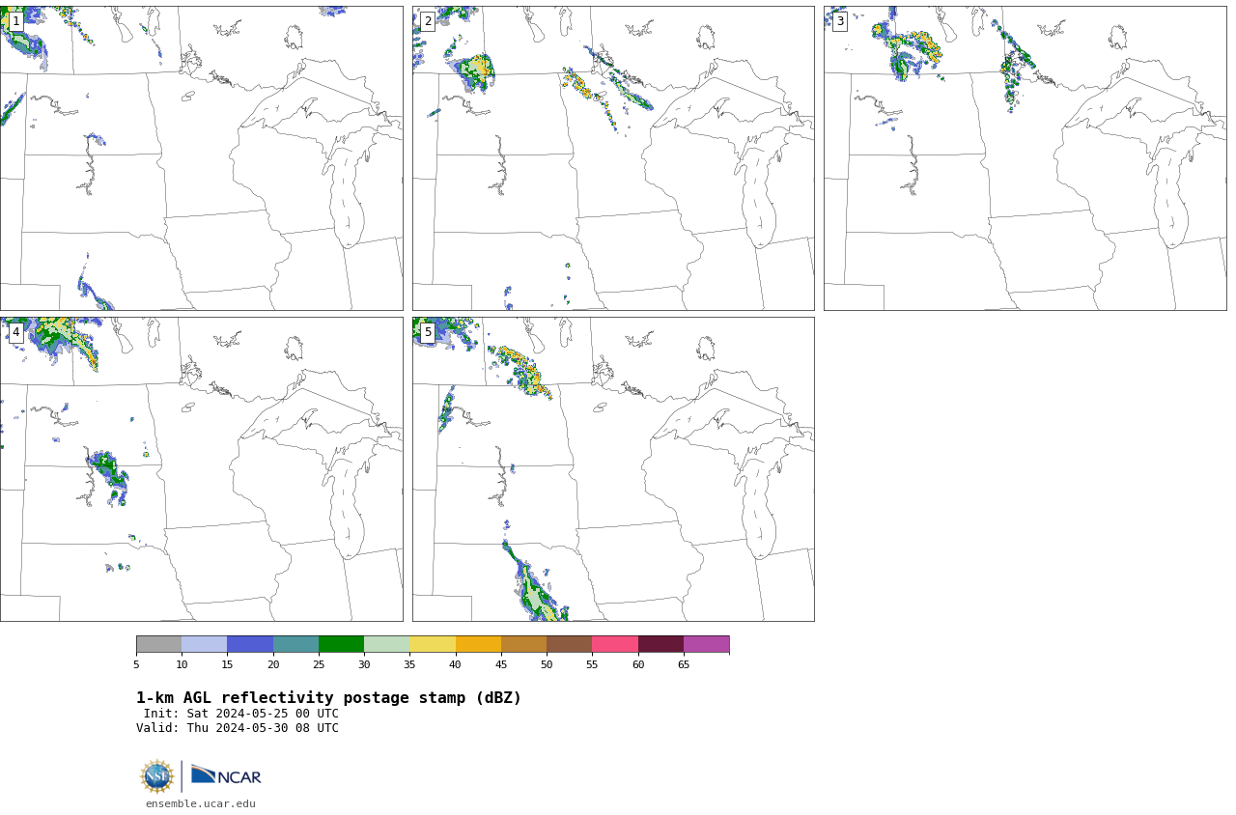The image size is (1236, 815).
Task: Select the light blue 10-15 dBZ swatch
Action: click(204, 644)
